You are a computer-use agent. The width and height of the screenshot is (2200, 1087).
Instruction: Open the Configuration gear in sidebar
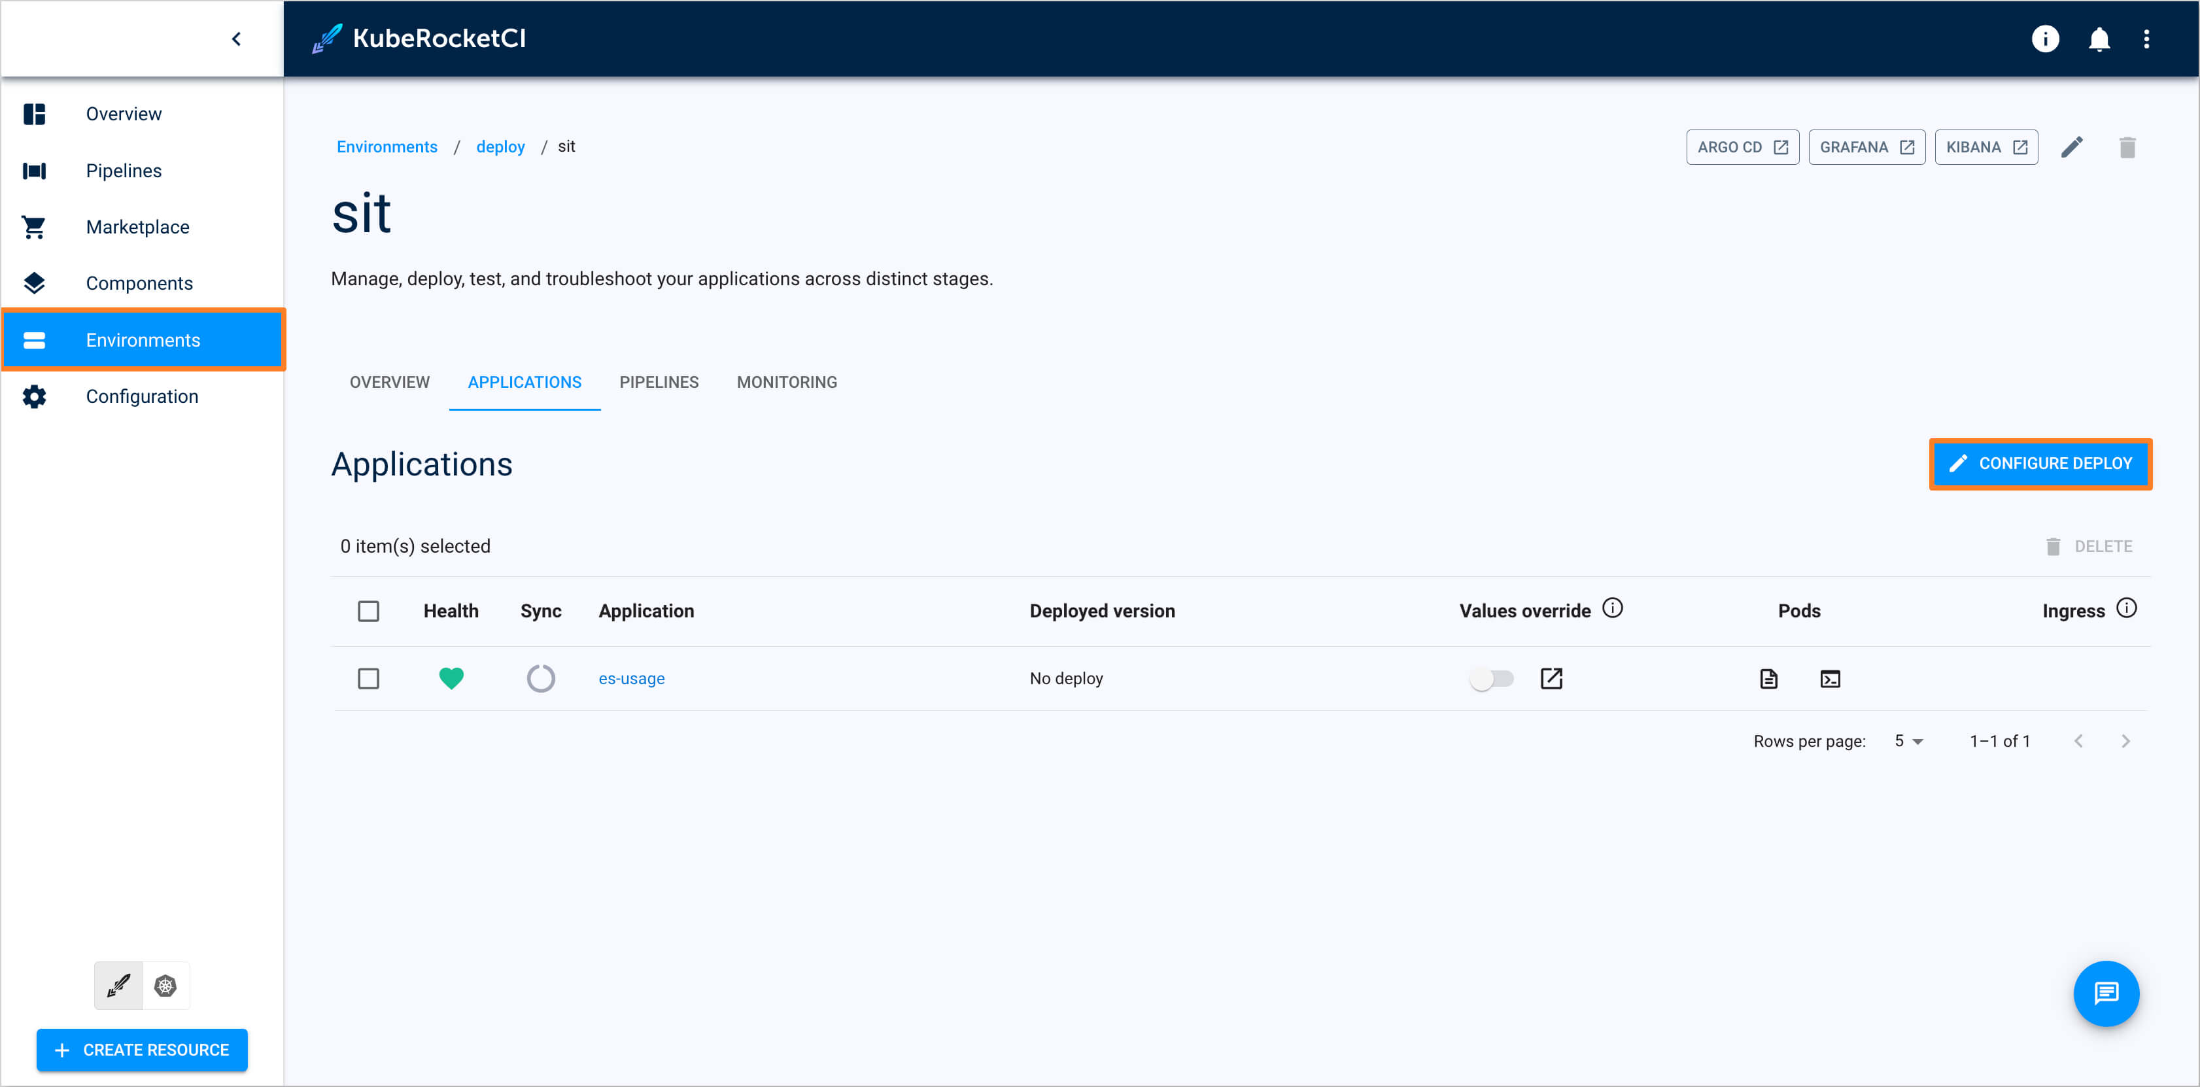33,396
